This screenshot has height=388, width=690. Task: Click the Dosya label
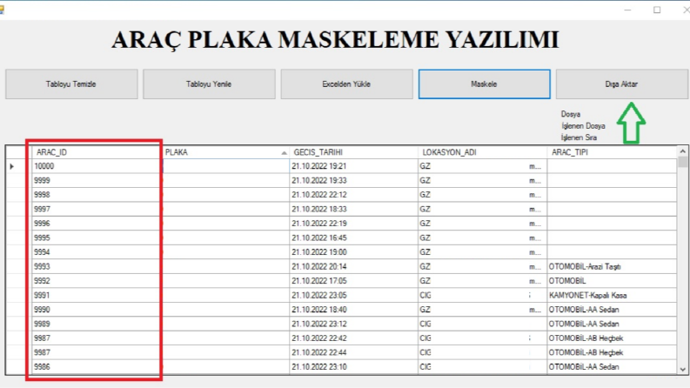click(571, 114)
